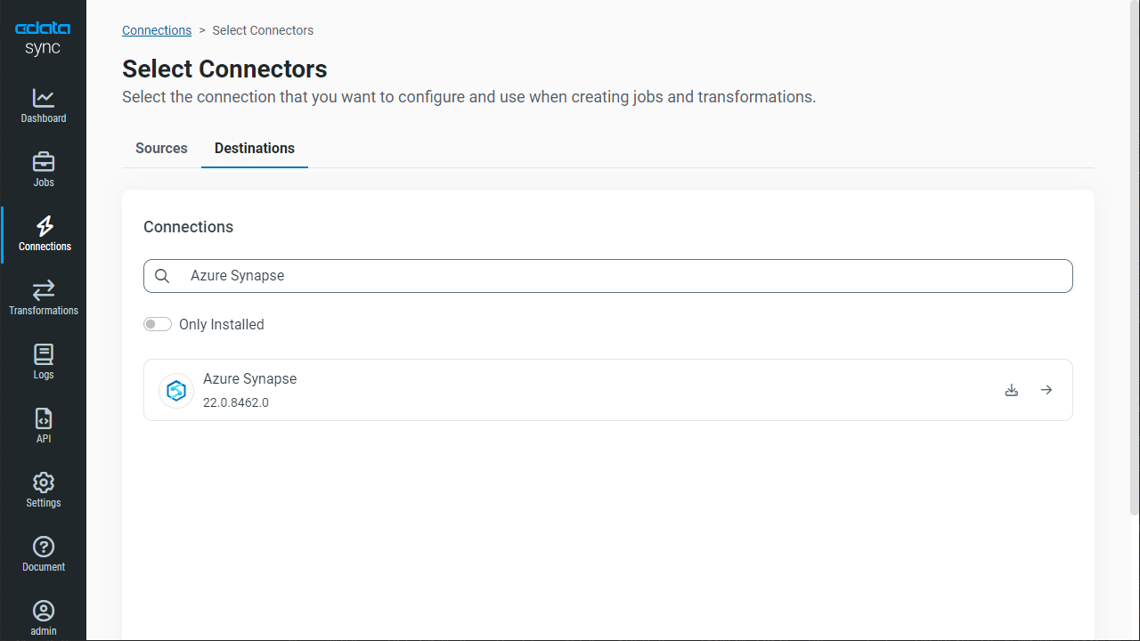The height and width of the screenshot is (641, 1140).
Task: Open the Dashboard sidebar item
Action: 43,106
